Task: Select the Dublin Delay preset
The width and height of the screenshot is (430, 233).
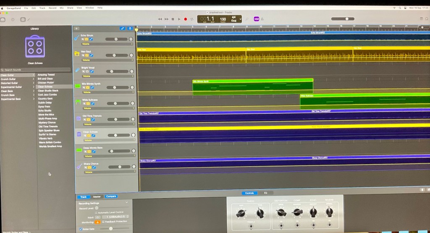Action: [45, 102]
